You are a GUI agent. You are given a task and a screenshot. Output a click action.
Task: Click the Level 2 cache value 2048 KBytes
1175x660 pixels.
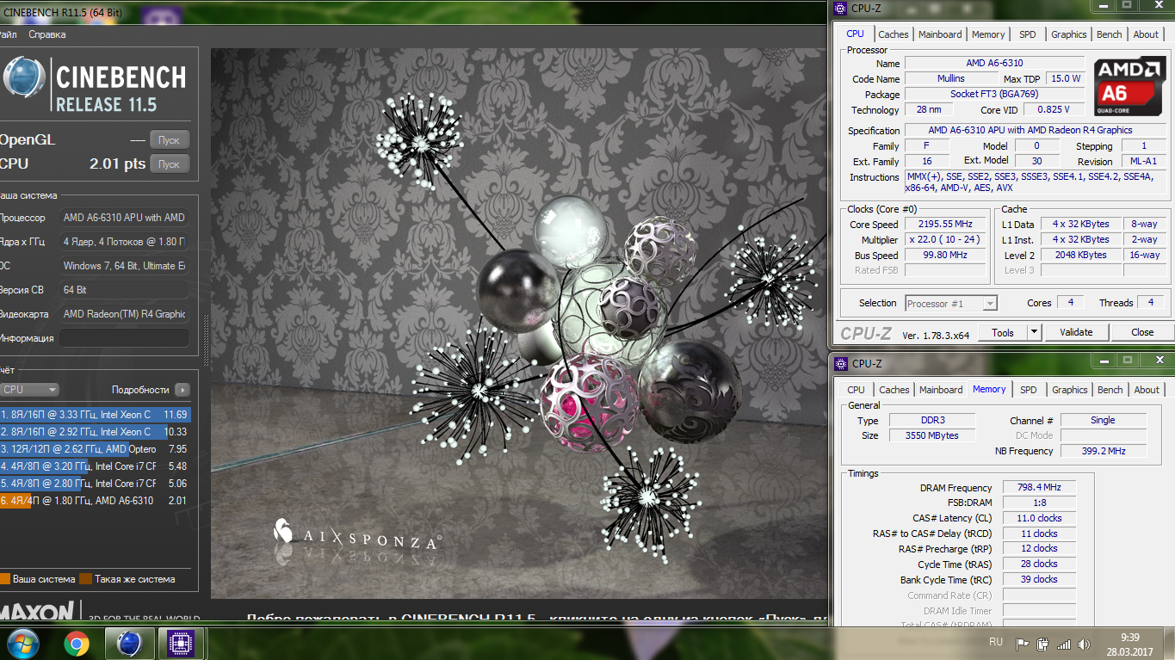[x=1080, y=256]
